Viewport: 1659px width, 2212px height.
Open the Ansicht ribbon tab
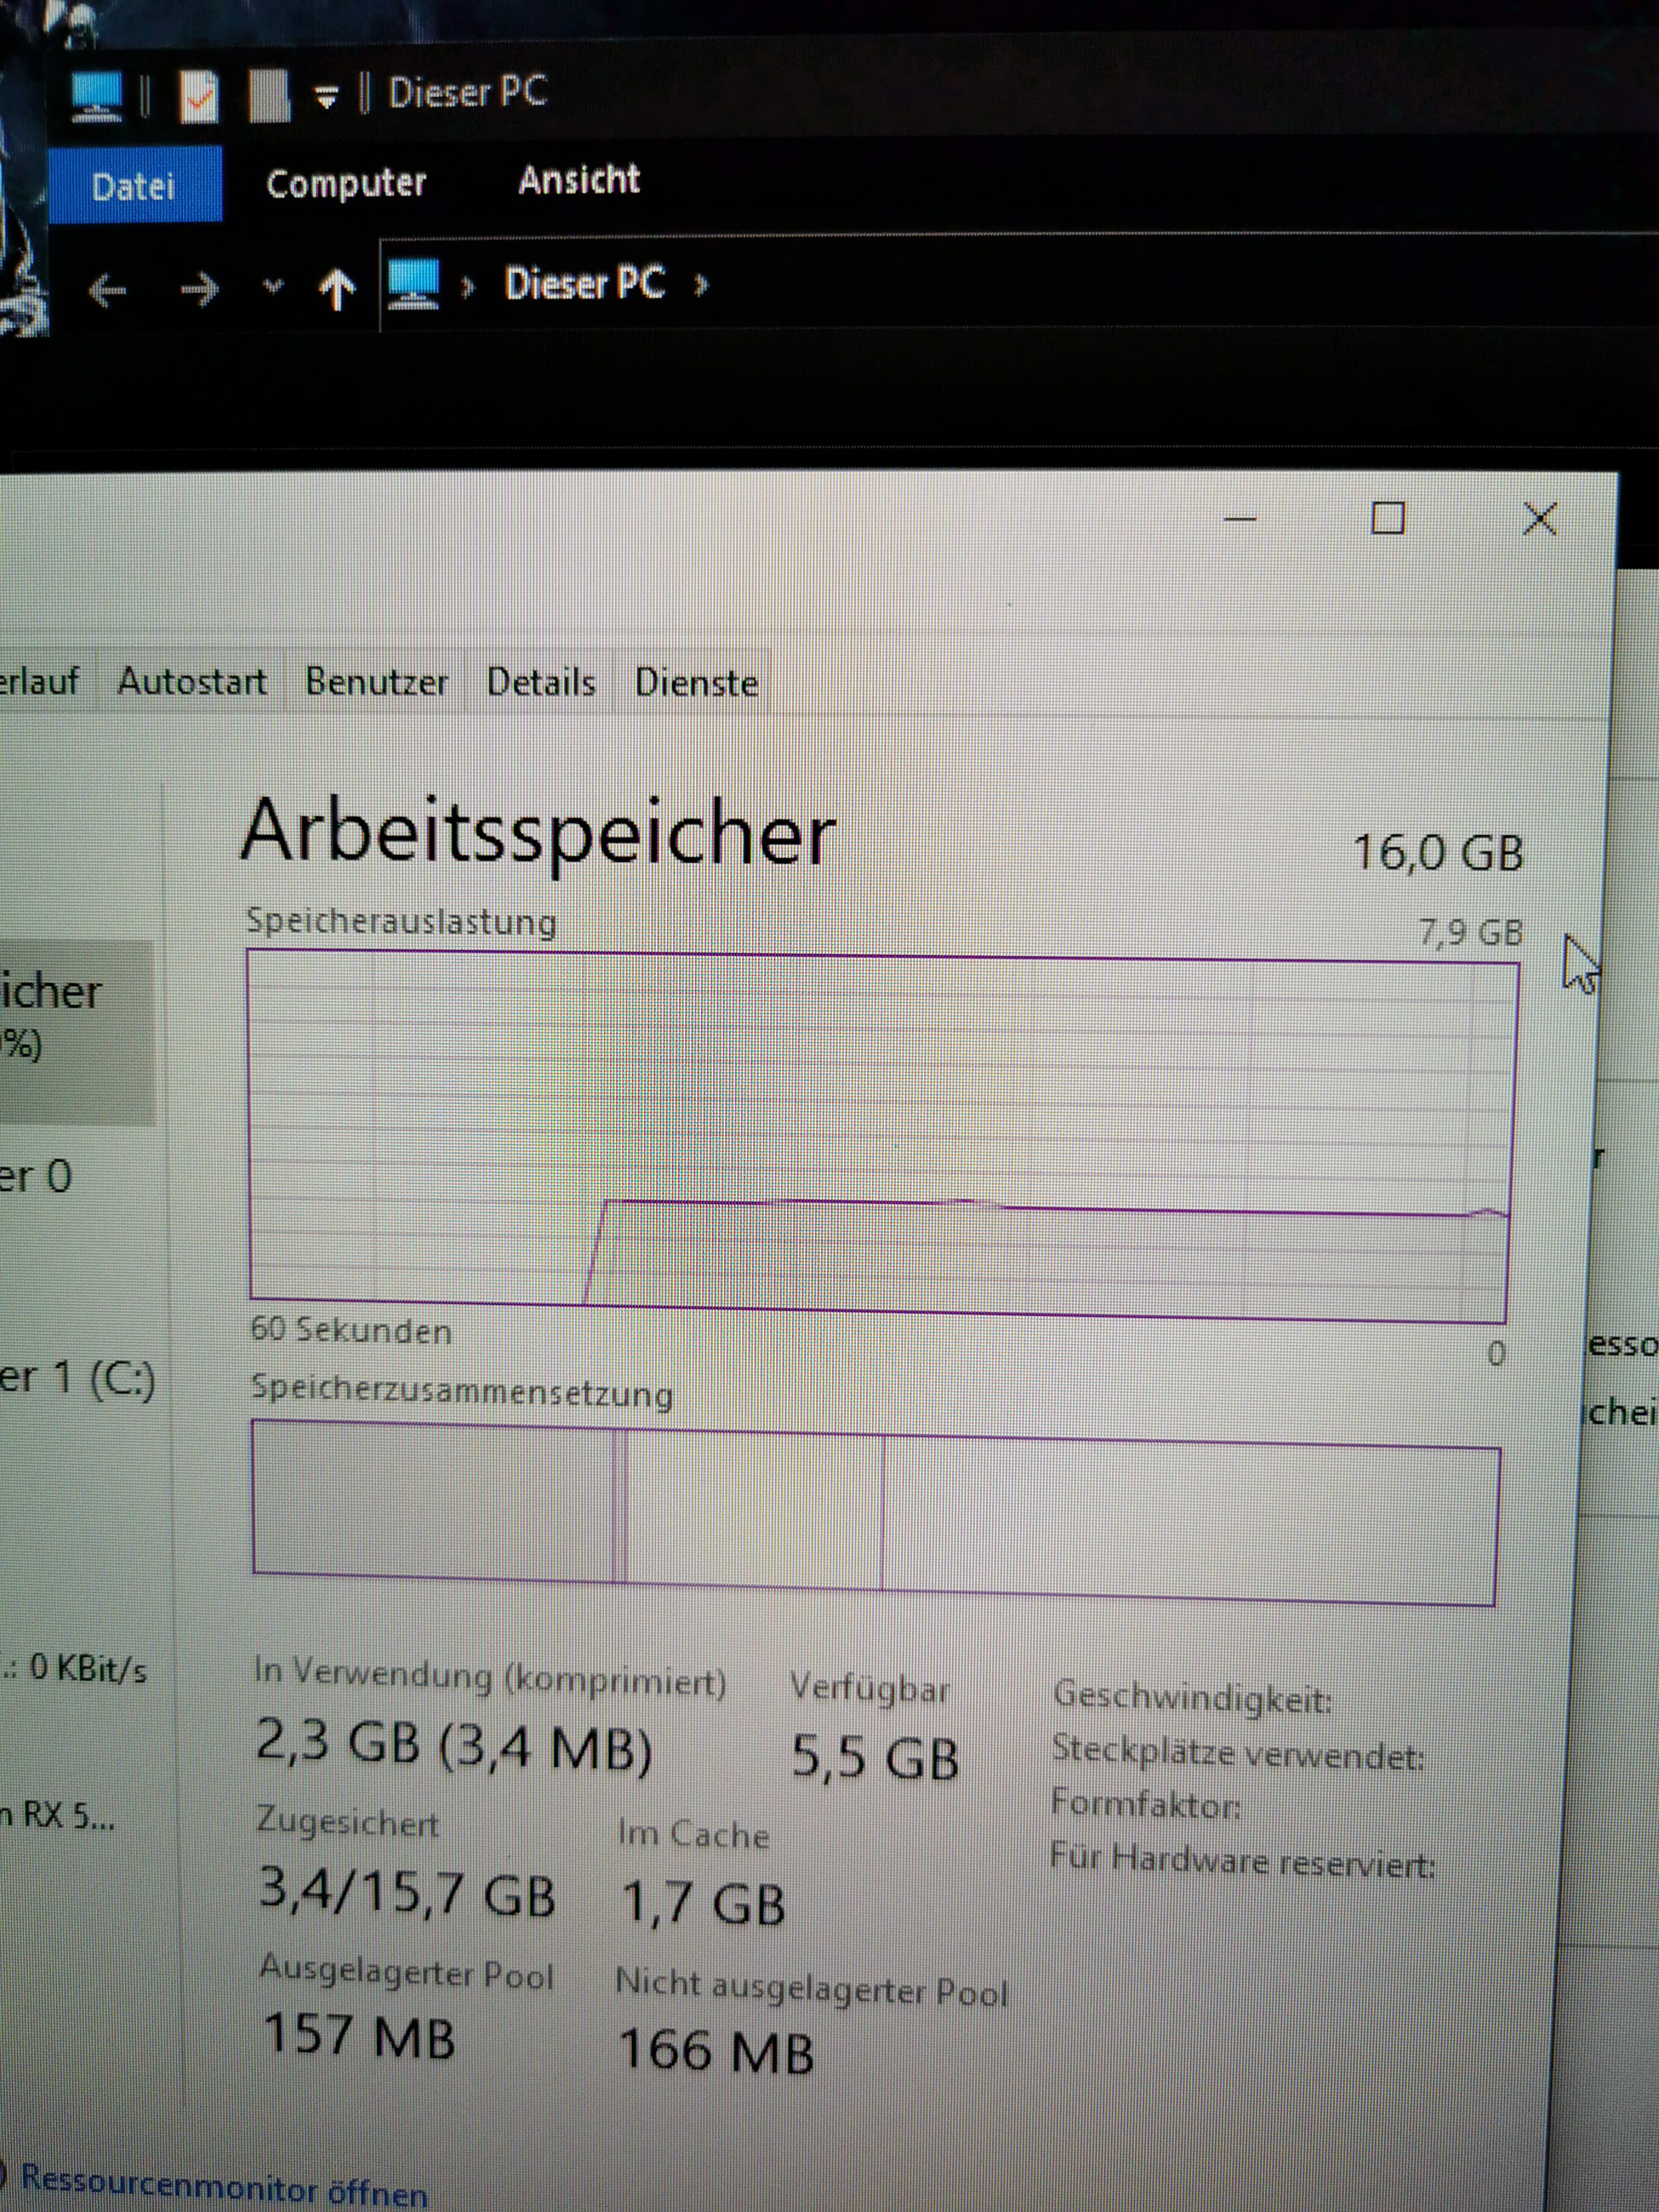578,181
